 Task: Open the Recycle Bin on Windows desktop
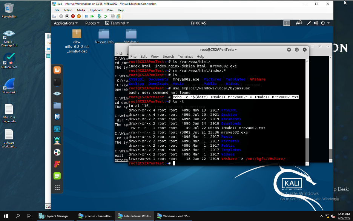click(9, 11)
